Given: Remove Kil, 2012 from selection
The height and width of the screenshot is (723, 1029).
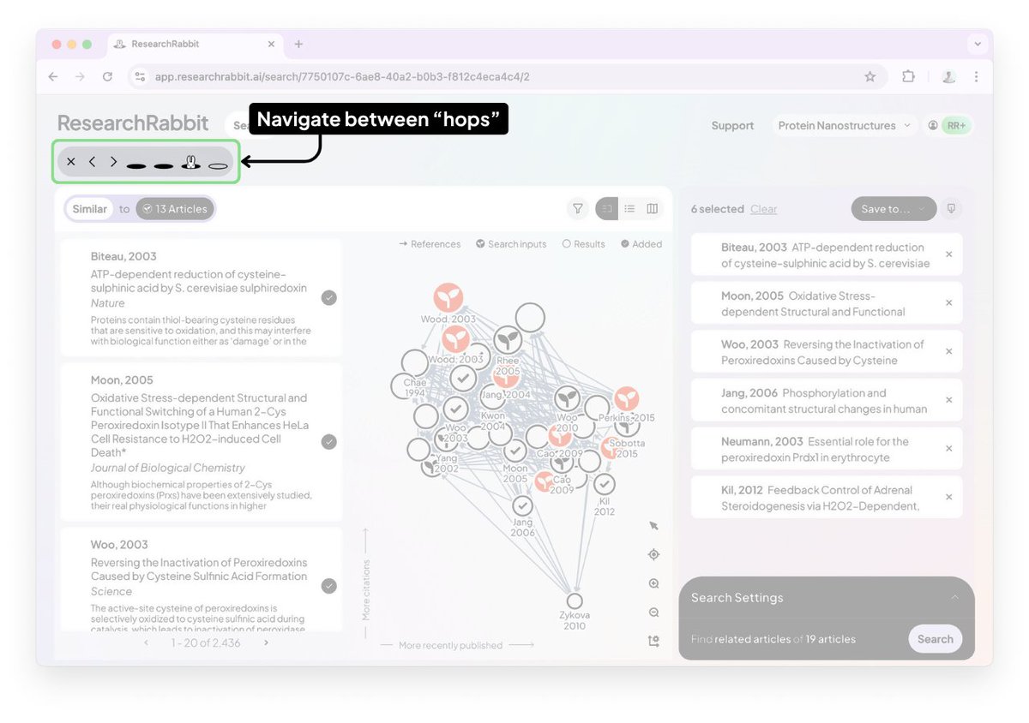Looking at the screenshot, I should (x=948, y=498).
